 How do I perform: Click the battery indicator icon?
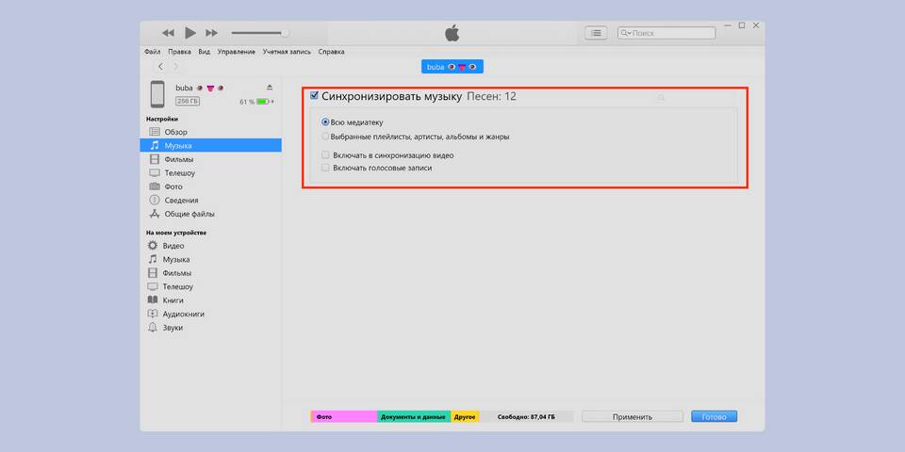(x=264, y=102)
